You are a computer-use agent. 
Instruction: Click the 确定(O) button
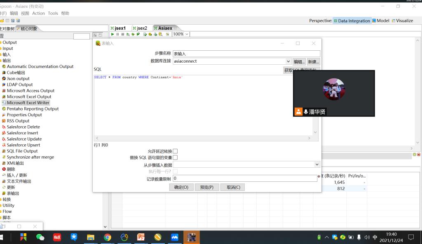181,187
